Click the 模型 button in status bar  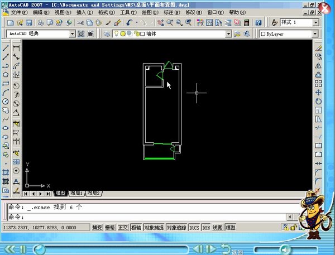tap(231, 228)
